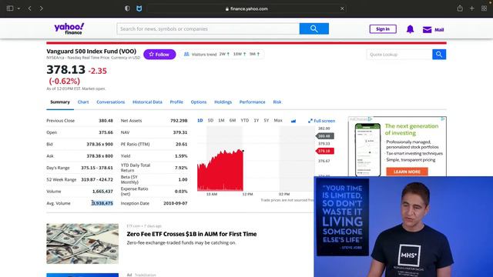493x277 pixels.
Task: Change chart type with mountain chart icon
Action: click(x=293, y=121)
